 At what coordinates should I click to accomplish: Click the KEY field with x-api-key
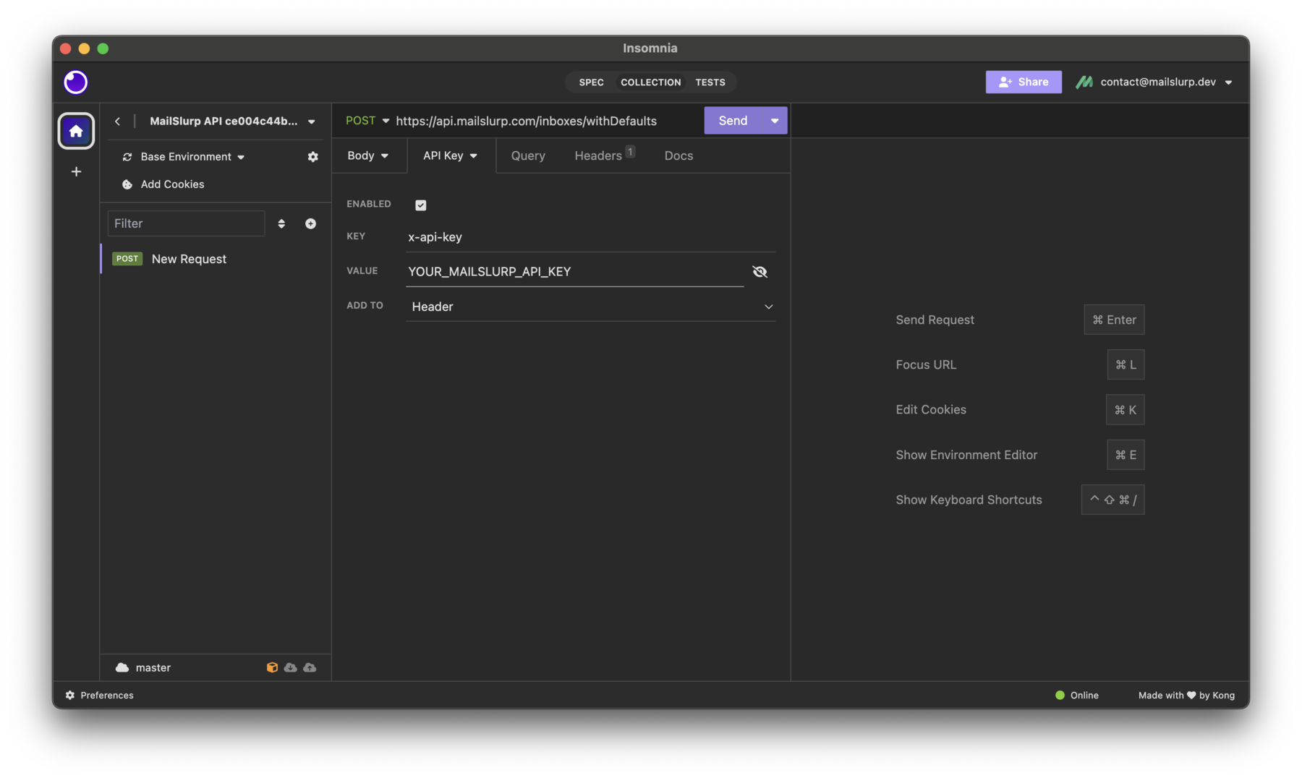click(590, 237)
